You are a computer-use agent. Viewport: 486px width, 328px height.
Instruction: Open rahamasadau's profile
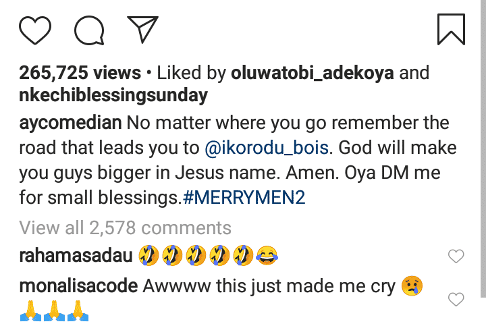click(x=76, y=256)
